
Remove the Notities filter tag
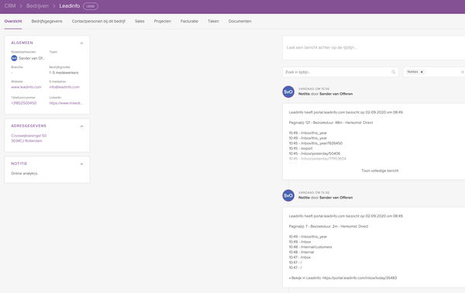point(422,72)
